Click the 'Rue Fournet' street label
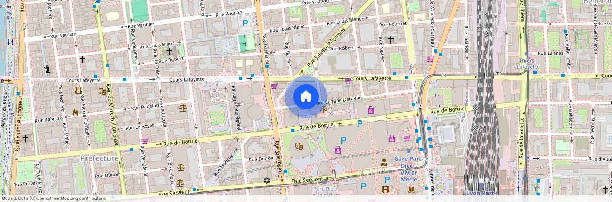This screenshot has height=202, width=612. click(x=393, y=24)
